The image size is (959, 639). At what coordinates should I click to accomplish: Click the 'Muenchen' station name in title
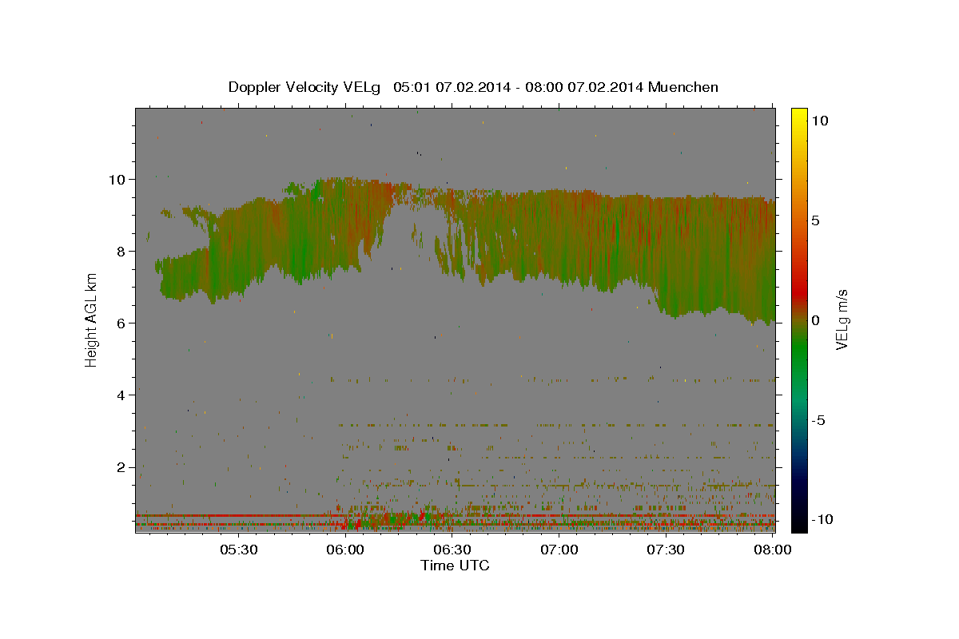(x=684, y=87)
